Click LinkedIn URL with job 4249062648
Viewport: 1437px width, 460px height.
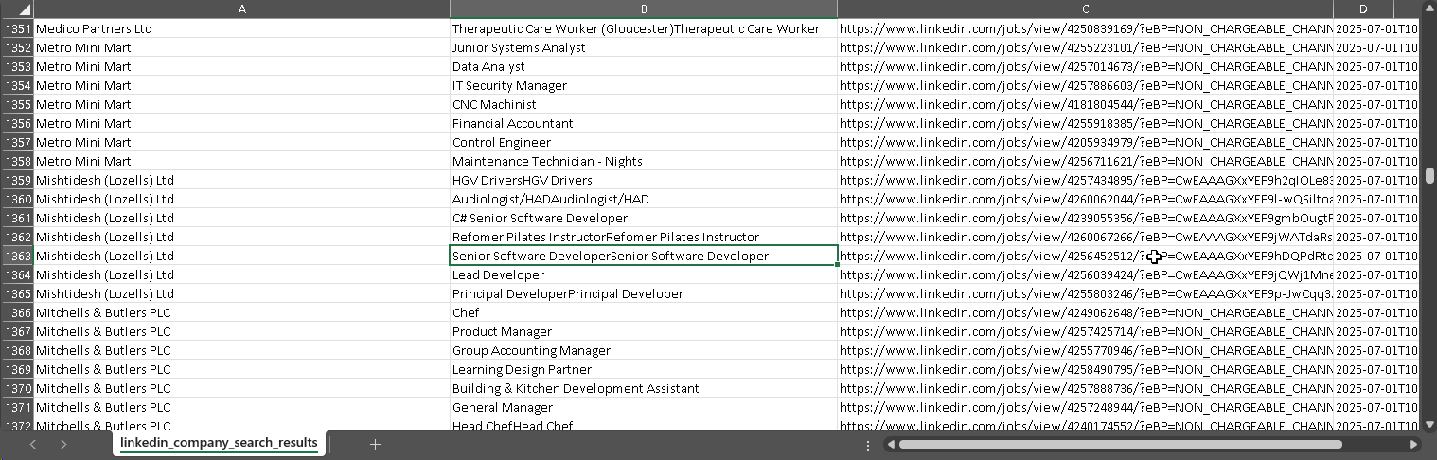[x=1085, y=312]
